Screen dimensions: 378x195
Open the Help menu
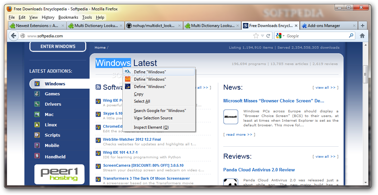pos(100,17)
